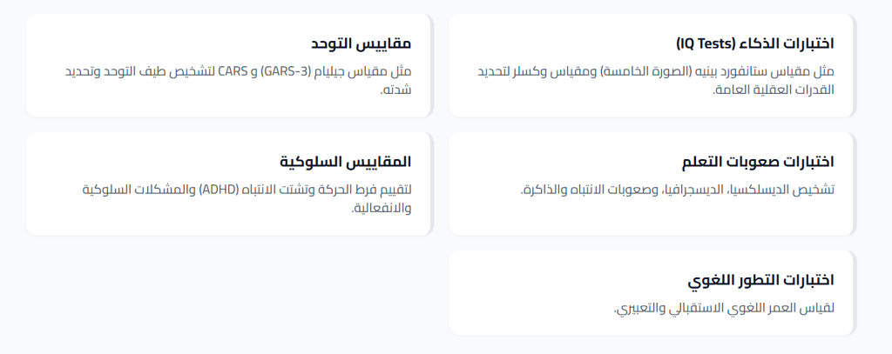The height and width of the screenshot is (354, 892).
Task: Click the (IQ Tests) English label
Action: point(706,43)
